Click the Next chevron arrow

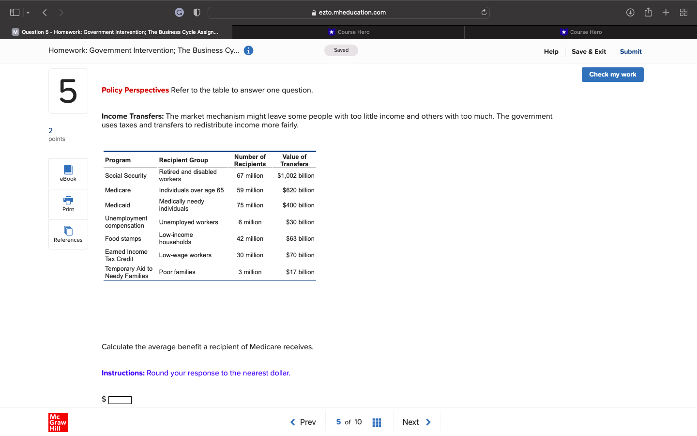pos(428,422)
